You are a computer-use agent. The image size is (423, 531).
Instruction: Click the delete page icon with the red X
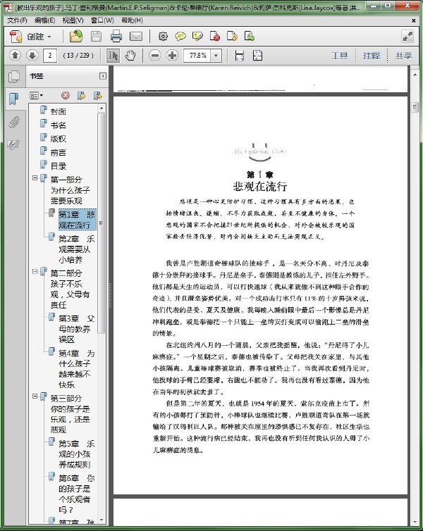pos(214,36)
